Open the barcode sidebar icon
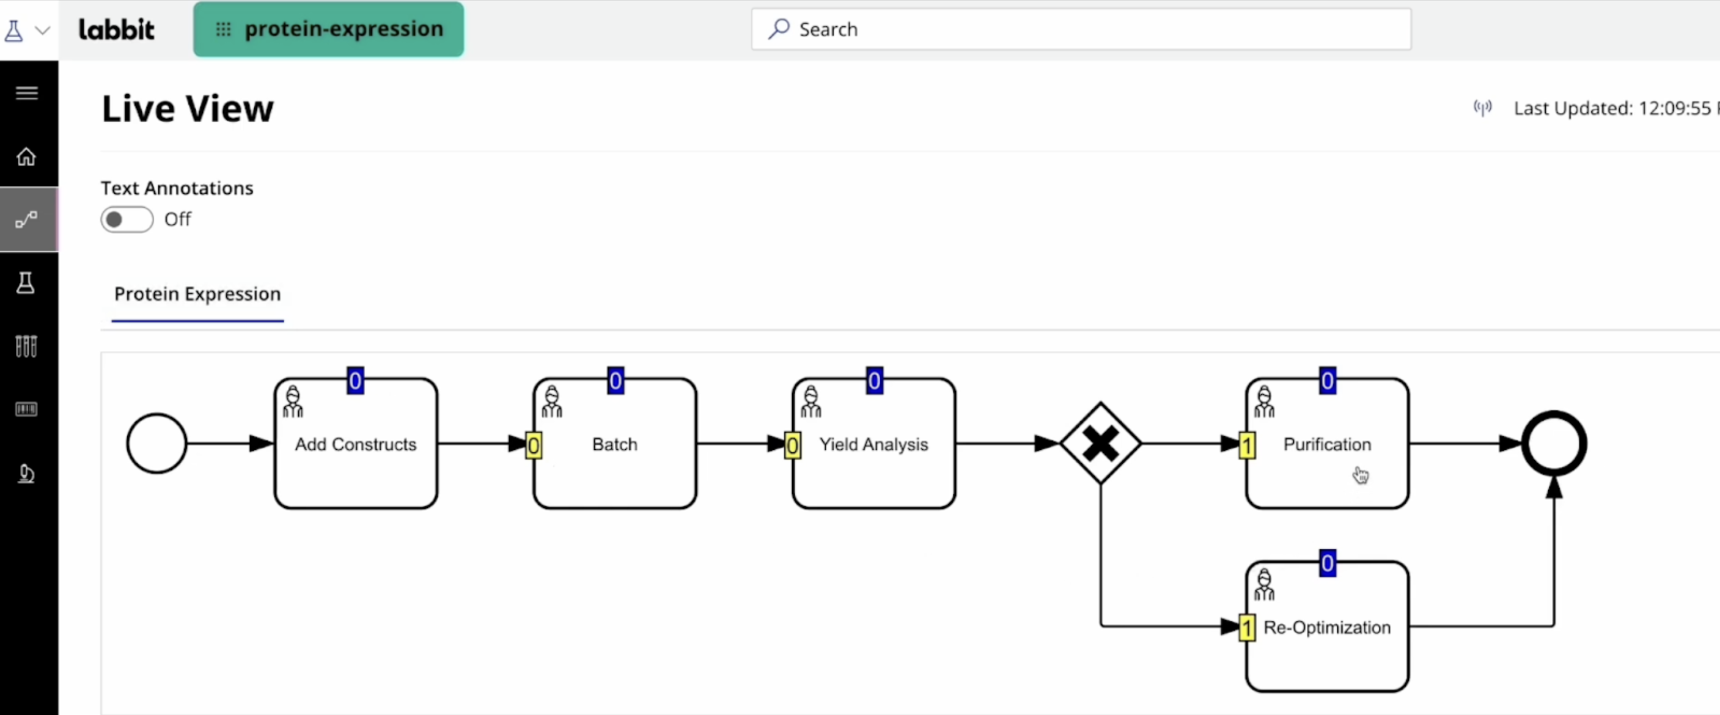1720x715 pixels. pos(26,409)
